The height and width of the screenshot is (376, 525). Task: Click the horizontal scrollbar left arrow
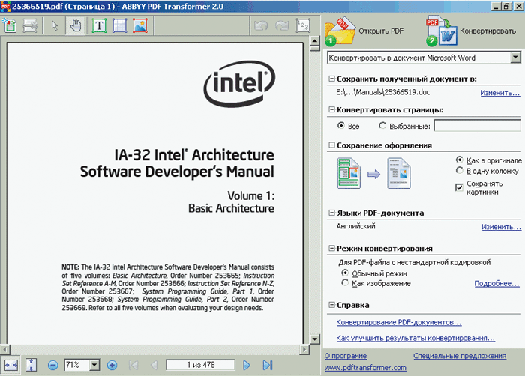[5, 350]
